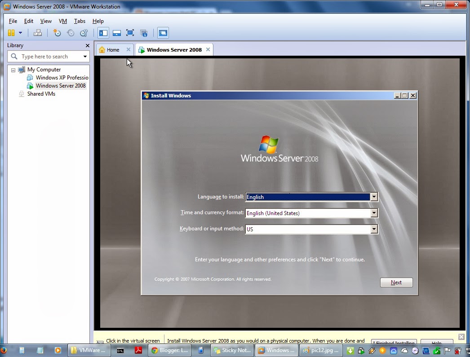Open the Tabs menu
470x357 pixels.
click(80, 21)
